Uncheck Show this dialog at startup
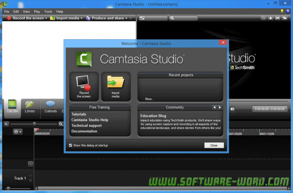The height and width of the screenshot is (193, 293). (x=70, y=145)
